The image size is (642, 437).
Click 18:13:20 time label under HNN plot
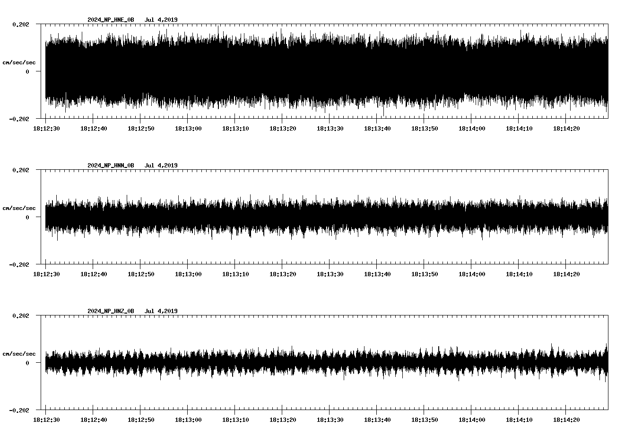click(283, 274)
